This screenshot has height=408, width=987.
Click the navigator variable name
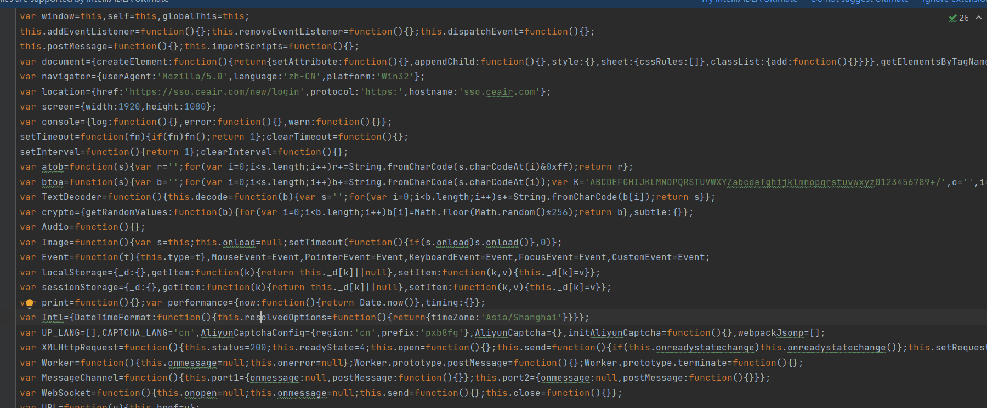click(66, 77)
